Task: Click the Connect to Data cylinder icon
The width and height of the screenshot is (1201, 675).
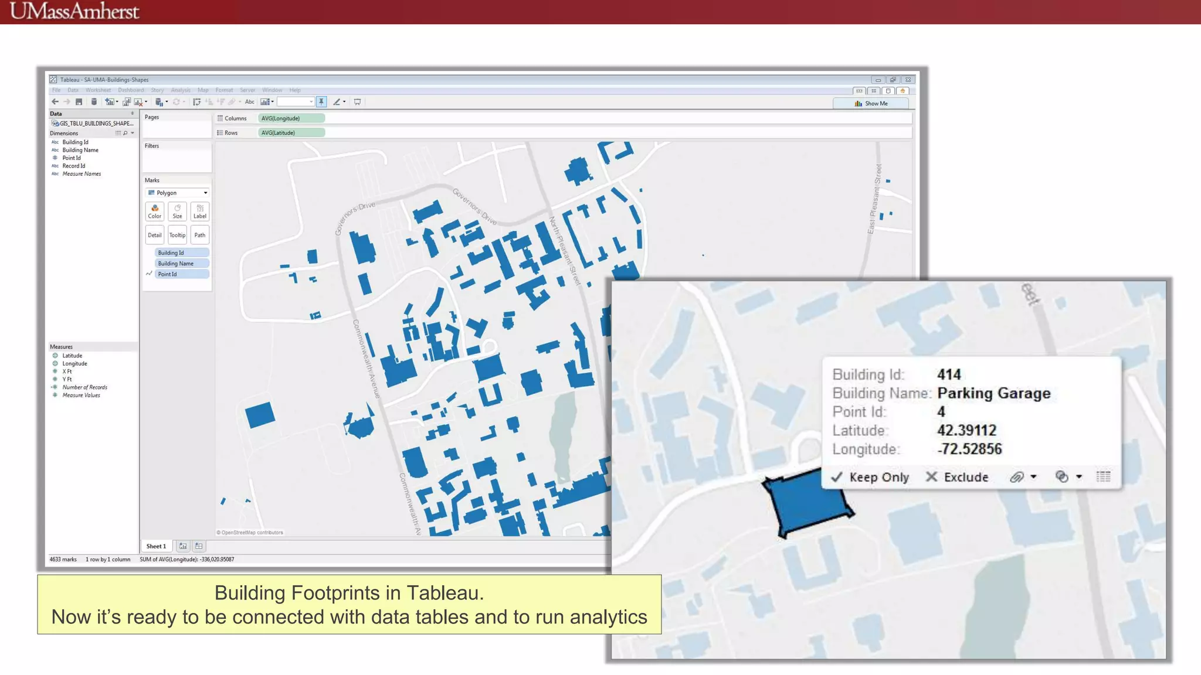Action: tap(94, 101)
